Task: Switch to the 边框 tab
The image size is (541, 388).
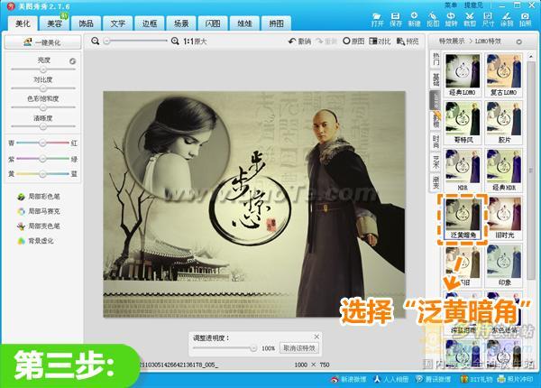Action: click(150, 23)
